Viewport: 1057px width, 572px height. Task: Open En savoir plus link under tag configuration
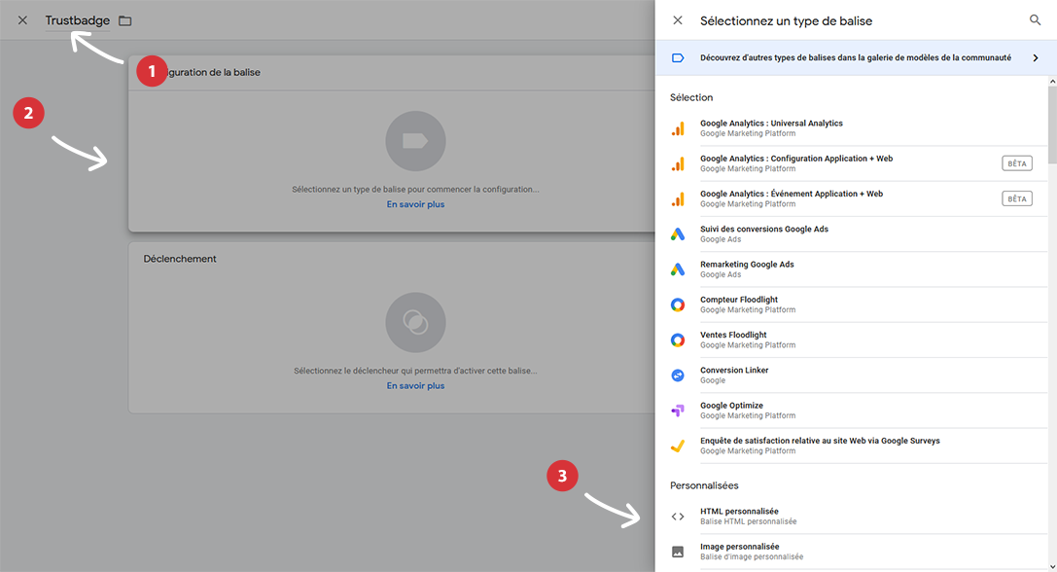[x=415, y=204]
